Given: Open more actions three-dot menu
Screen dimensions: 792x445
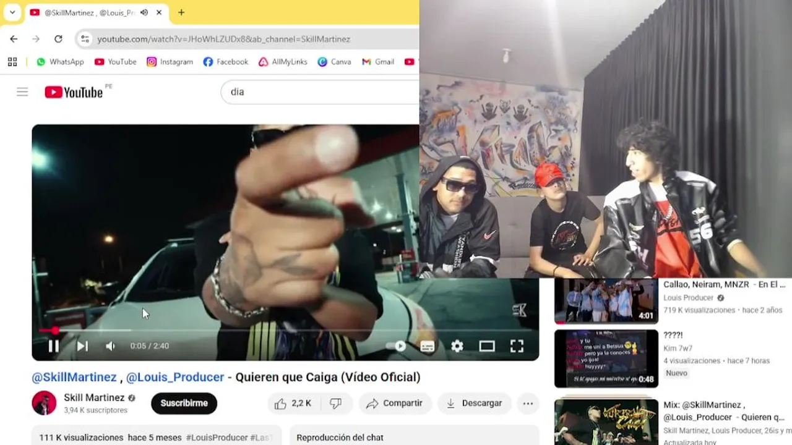Looking at the screenshot, I should (528, 403).
